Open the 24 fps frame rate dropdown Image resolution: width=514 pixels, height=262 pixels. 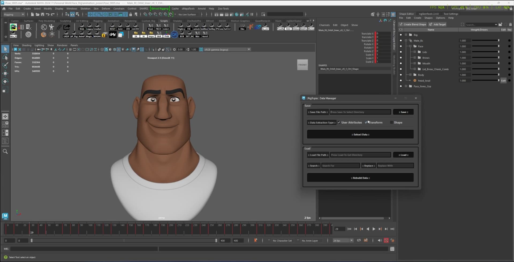[x=343, y=241]
